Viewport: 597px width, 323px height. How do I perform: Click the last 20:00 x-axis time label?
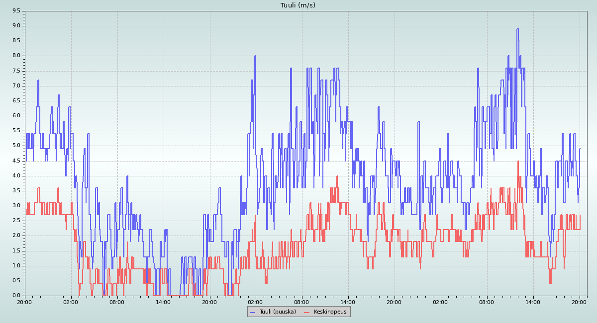point(579,302)
